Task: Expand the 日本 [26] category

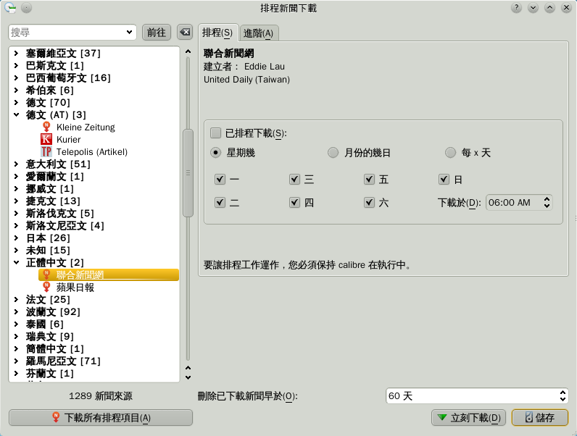Action: pos(16,238)
